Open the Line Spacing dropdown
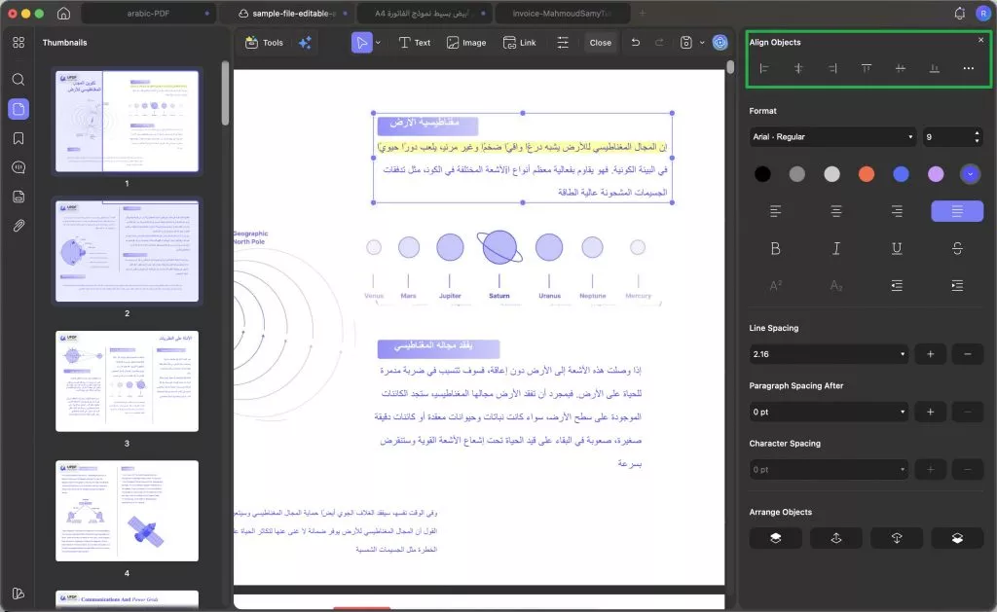This screenshot has height=612, width=997. (x=829, y=353)
